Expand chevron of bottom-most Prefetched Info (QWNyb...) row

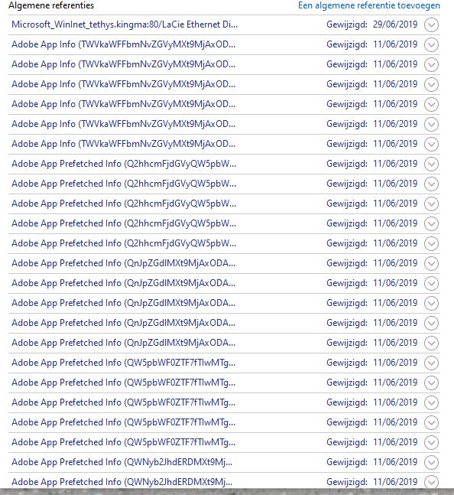(431, 482)
